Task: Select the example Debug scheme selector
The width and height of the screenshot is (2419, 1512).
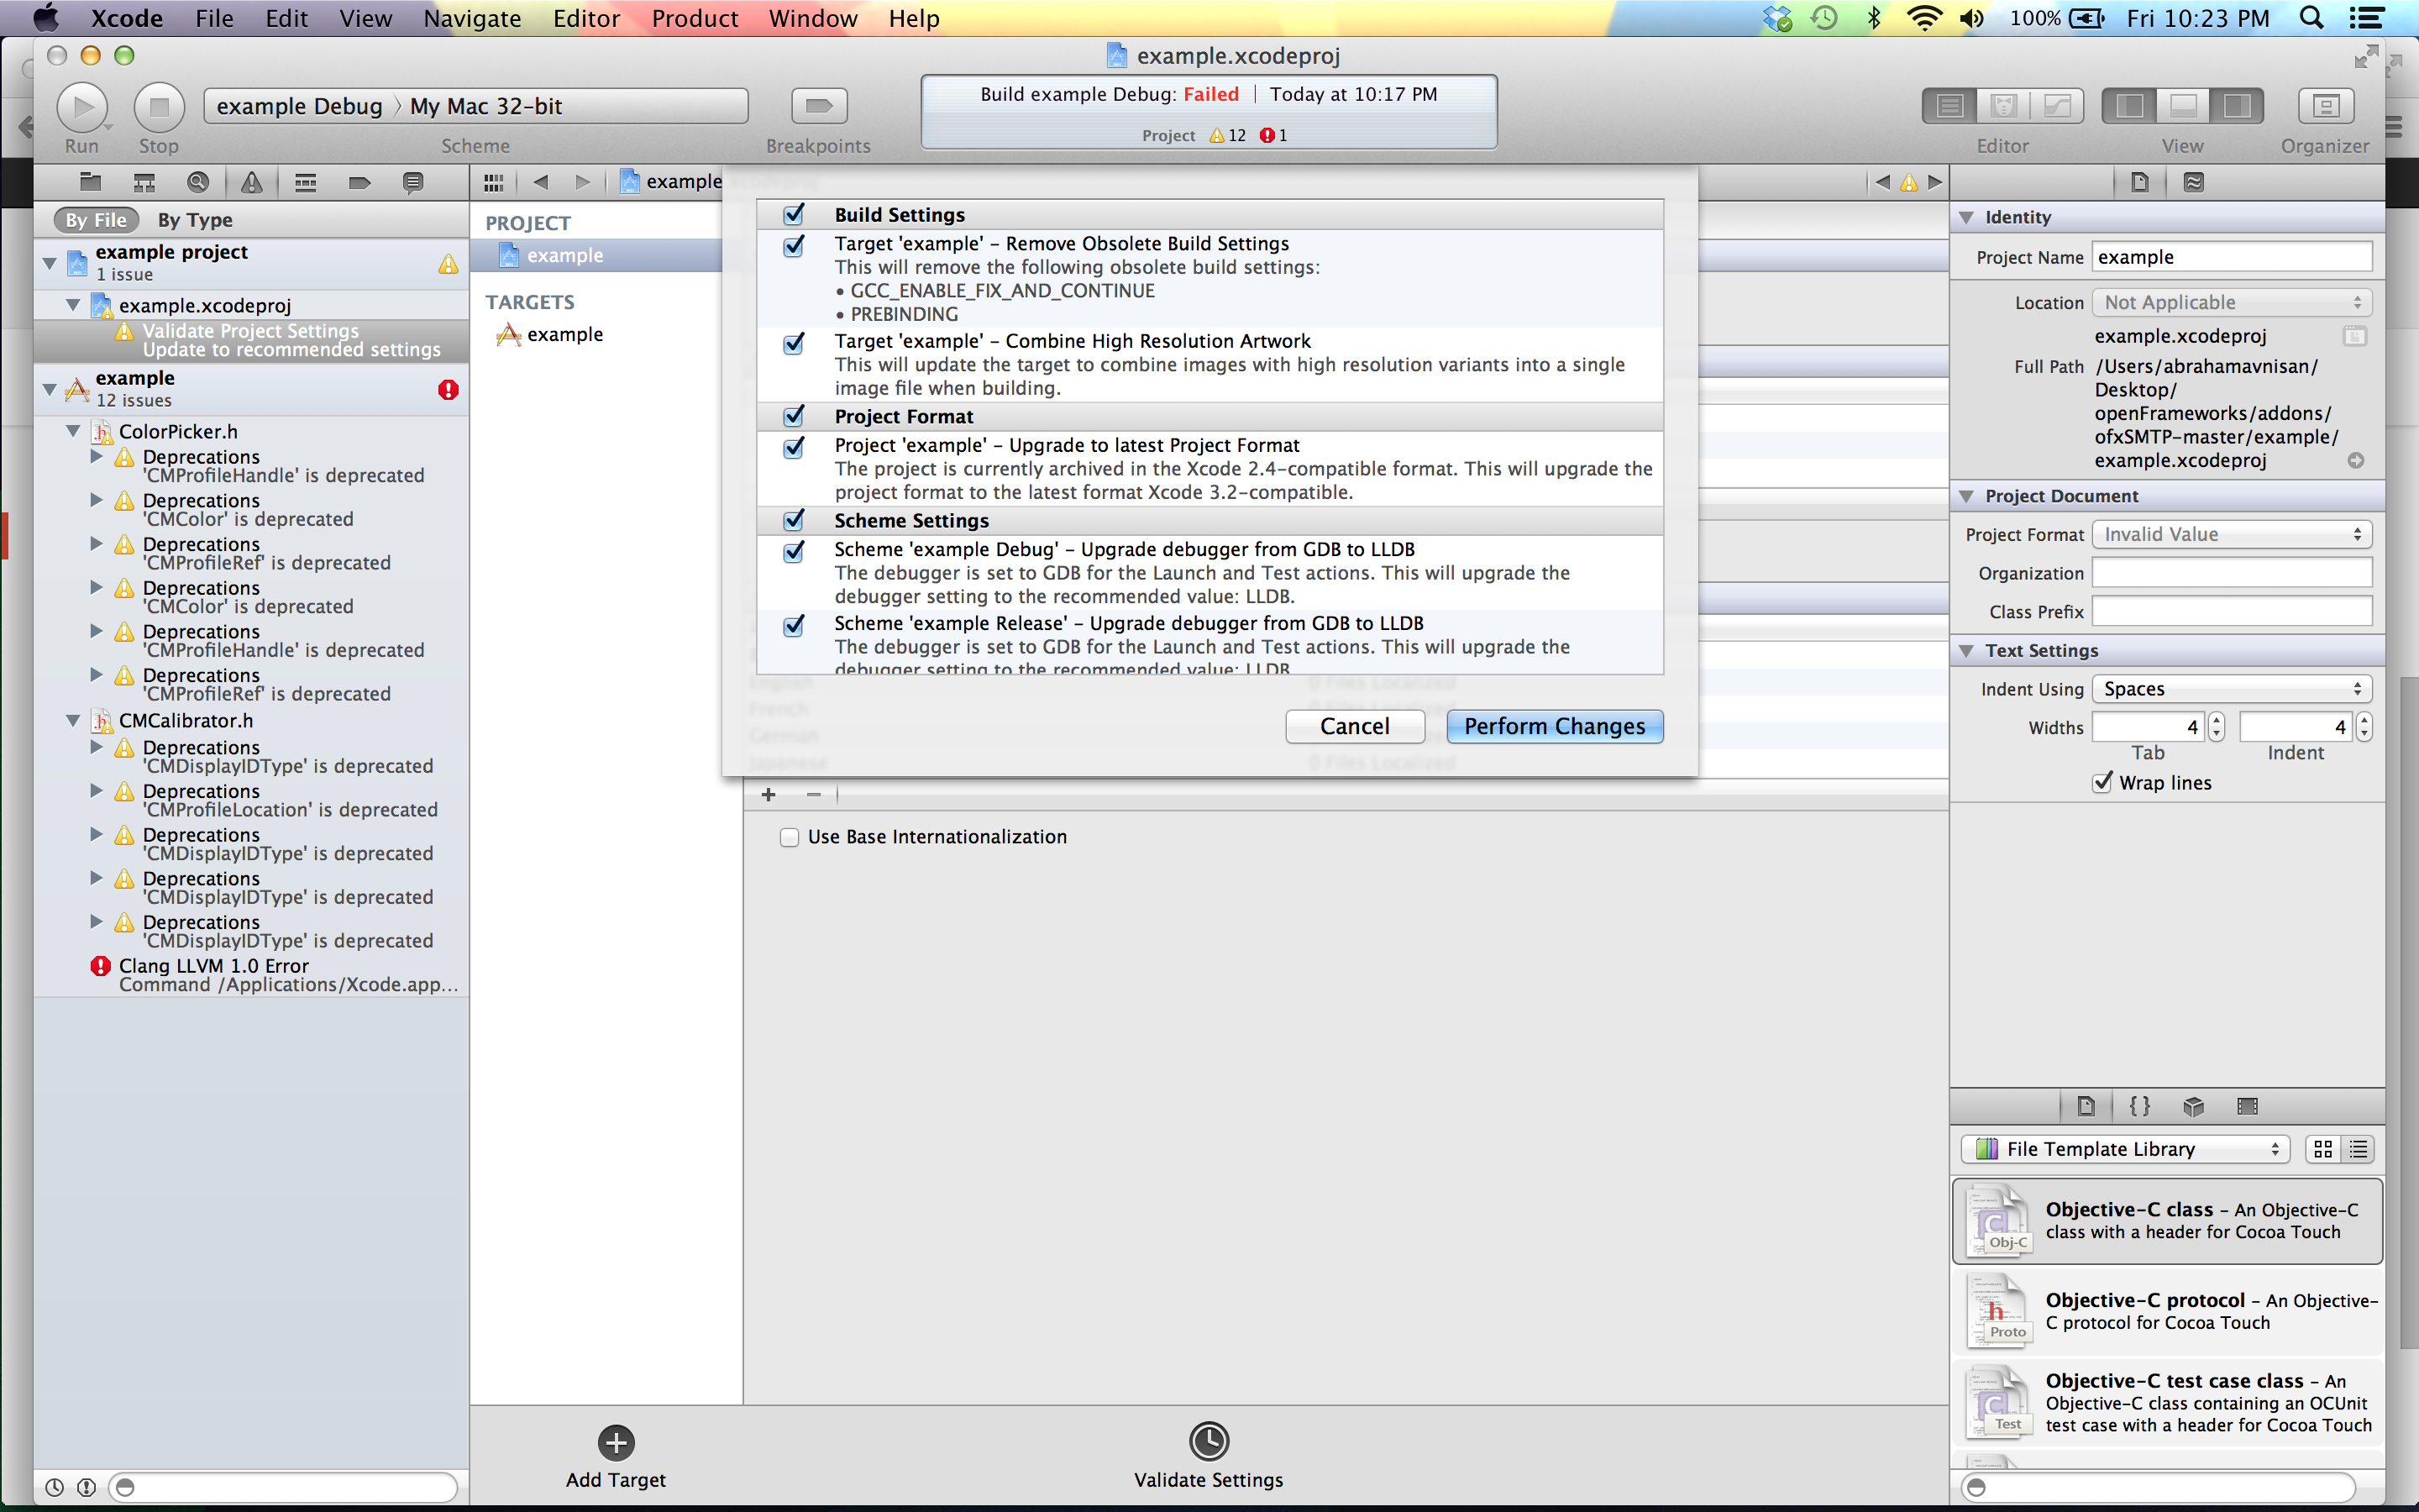Action: (x=299, y=106)
